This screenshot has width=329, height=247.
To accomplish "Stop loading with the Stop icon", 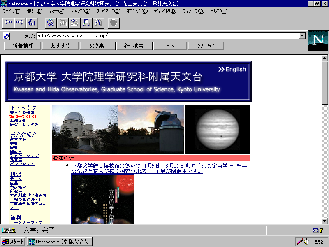I will (114, 23).
